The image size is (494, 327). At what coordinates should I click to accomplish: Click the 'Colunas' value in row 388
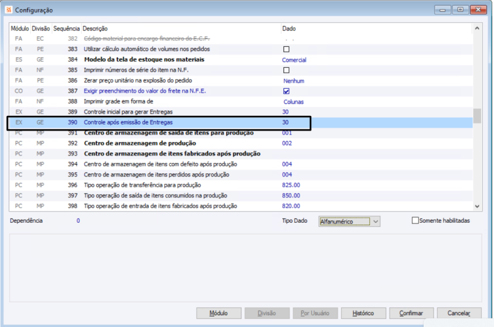coord(293,102)
